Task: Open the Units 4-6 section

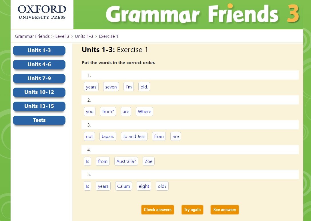Action: 39,64
